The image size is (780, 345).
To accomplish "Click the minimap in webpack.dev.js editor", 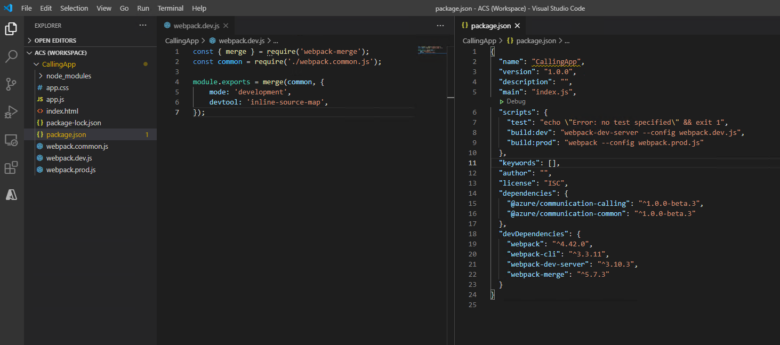I will coord(431,50).
